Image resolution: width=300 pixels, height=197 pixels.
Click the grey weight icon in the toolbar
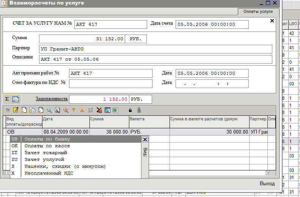click(x=139, y=110)
